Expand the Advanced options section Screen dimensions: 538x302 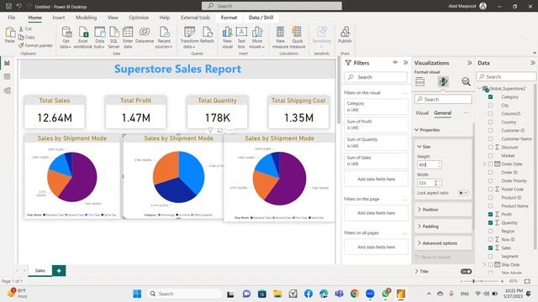pyautogui.click(x=419, y=242)
